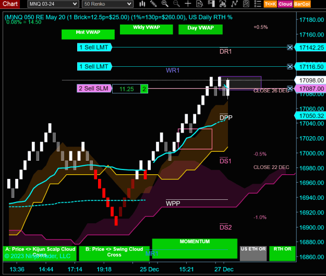Toggle the Cloud magenta button
This screenshot has height=276, width=326.
pos(285,4)
